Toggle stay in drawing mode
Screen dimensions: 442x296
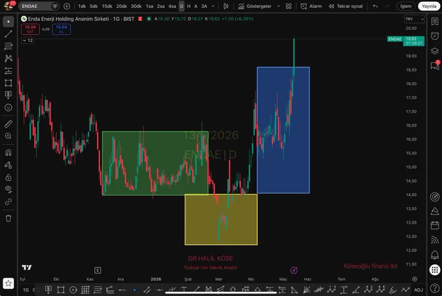[x=8, y=165]
